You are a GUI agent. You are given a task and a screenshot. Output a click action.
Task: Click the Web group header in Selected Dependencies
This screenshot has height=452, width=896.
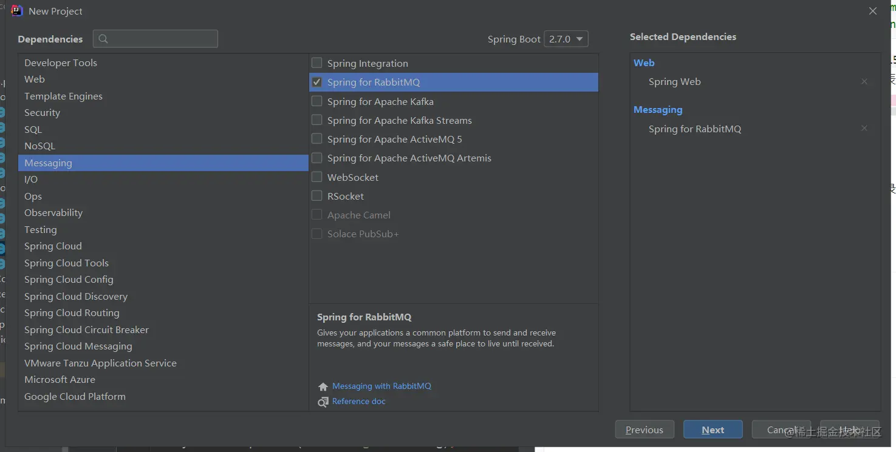tap(644, 62)
